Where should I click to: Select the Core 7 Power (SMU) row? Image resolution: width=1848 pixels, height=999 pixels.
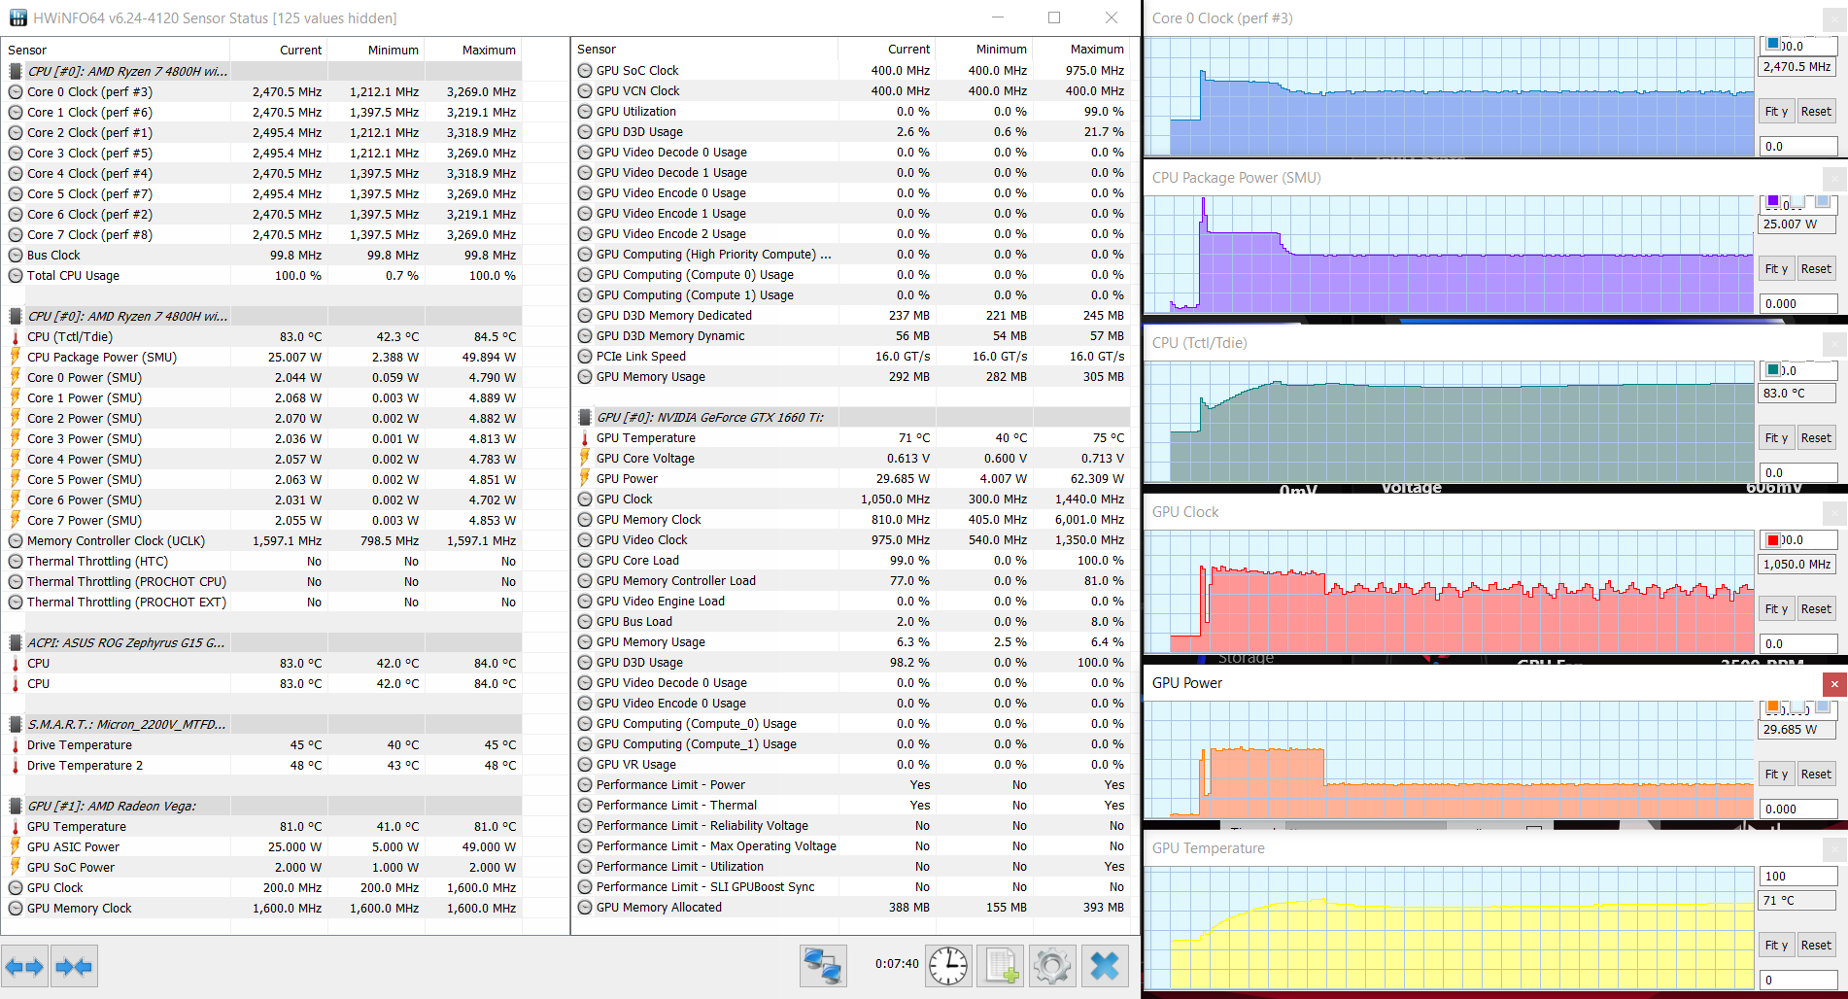pyautogui.click(x=262, y=521)
